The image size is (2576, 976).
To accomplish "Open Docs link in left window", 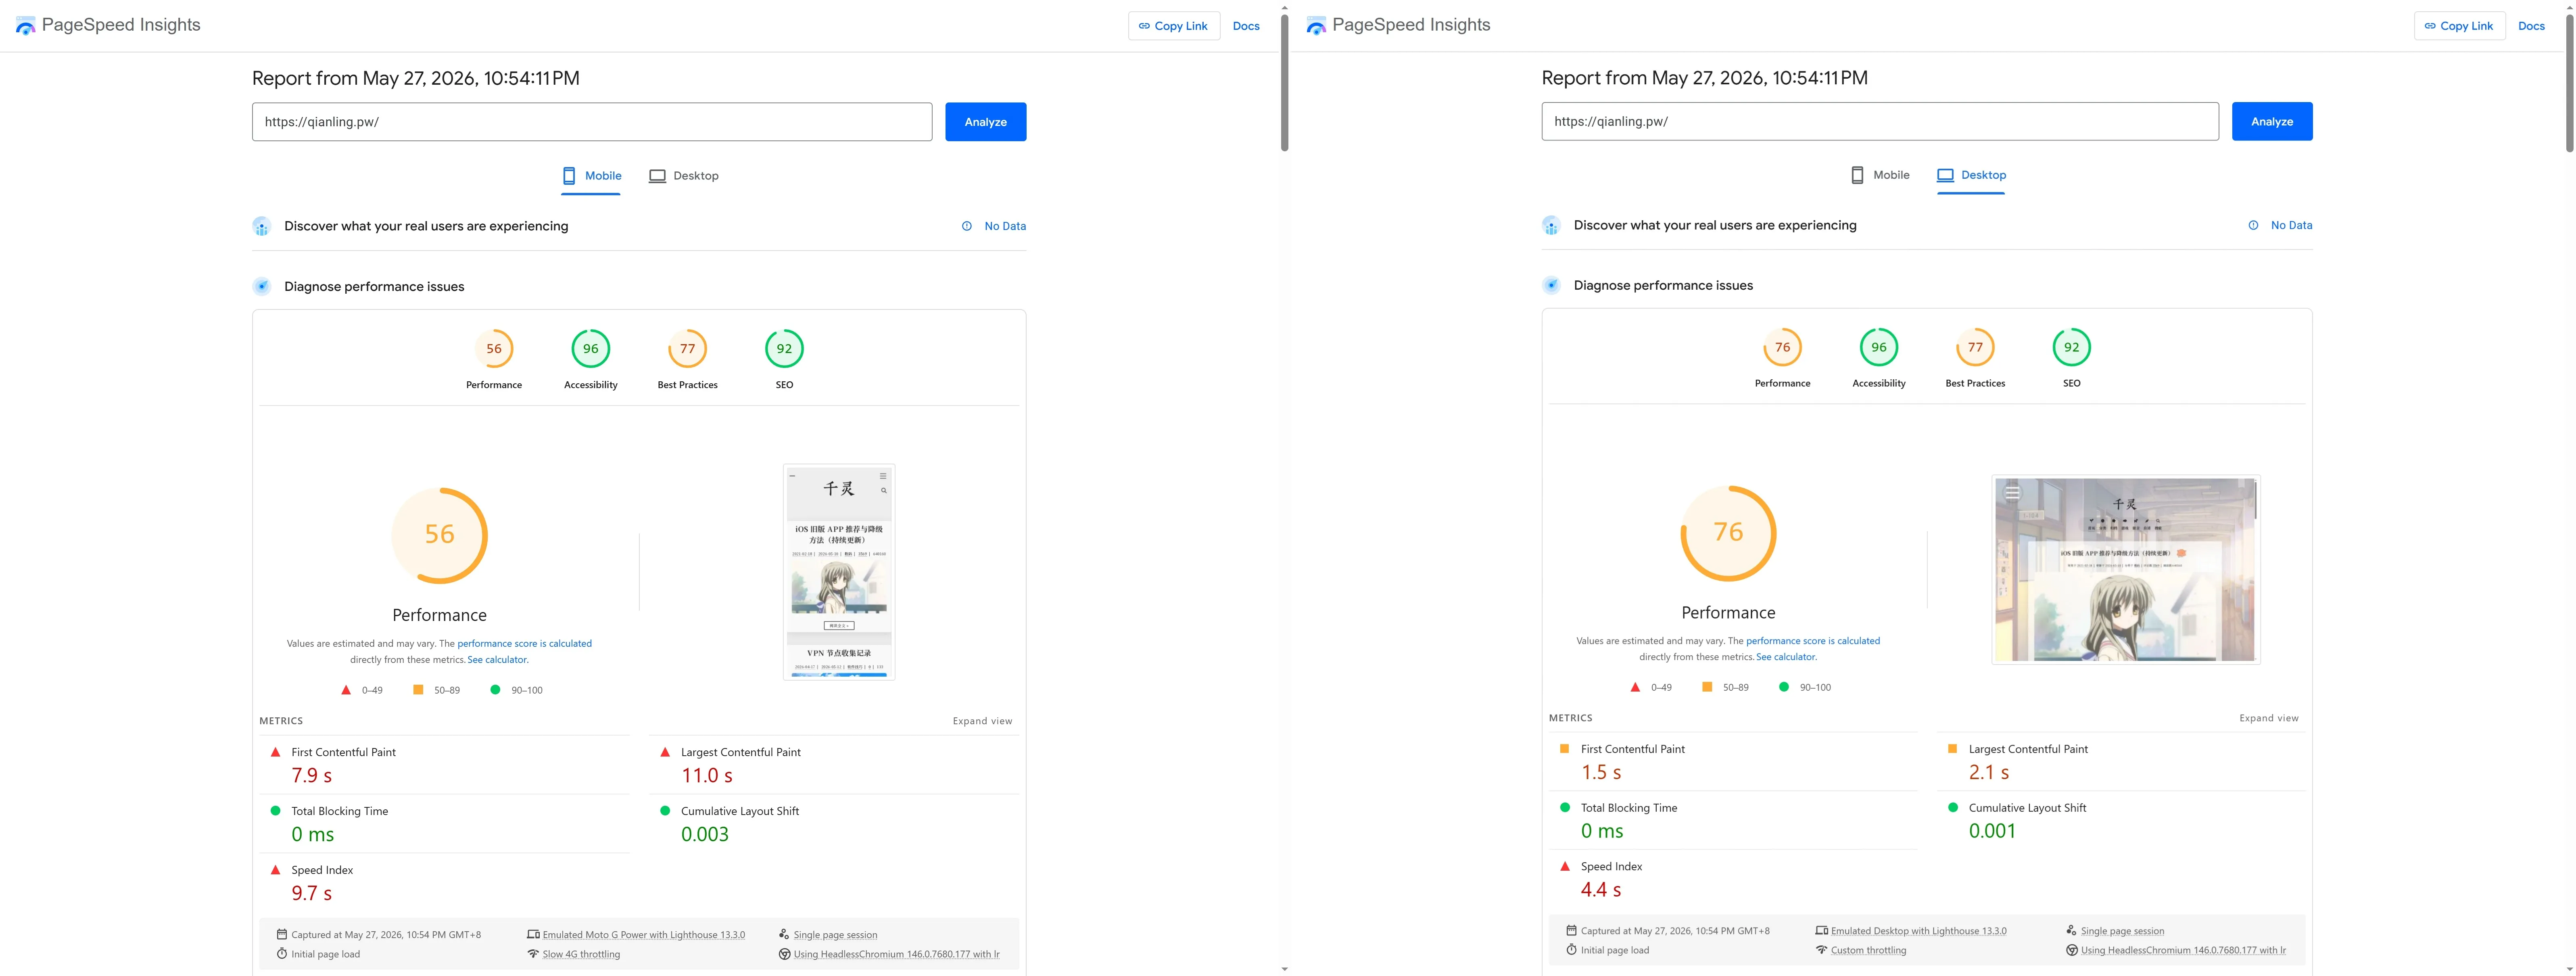I will pyautogui.click(x=1246, y=26).
